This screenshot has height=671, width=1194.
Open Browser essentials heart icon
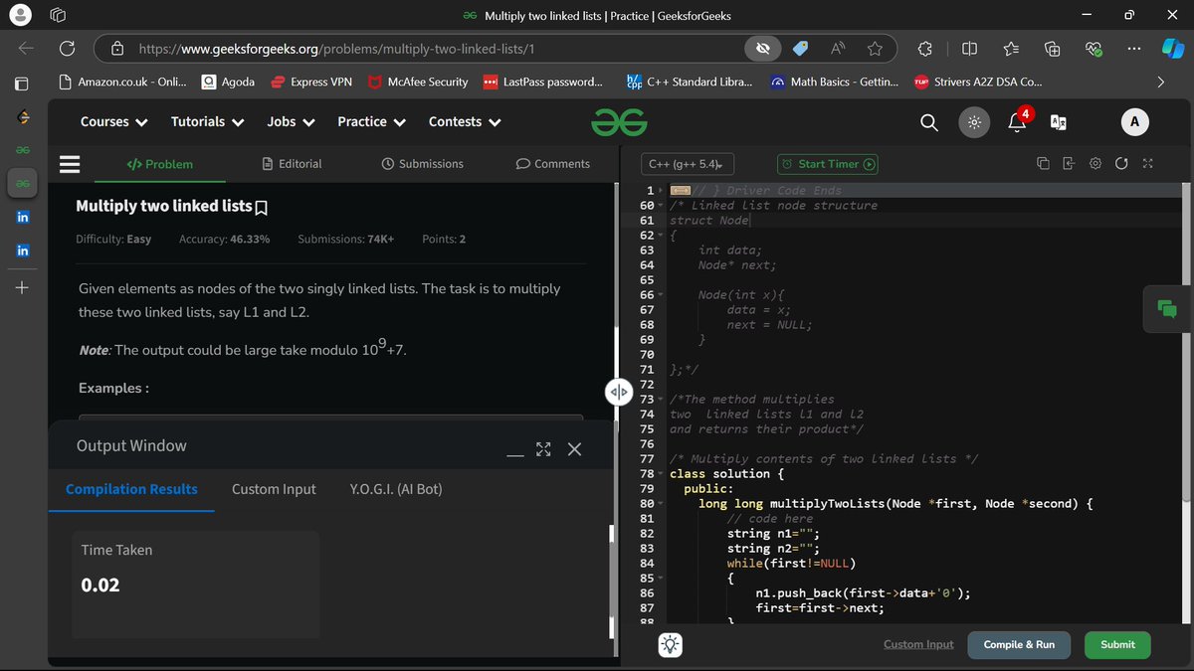coord(1093,48)
